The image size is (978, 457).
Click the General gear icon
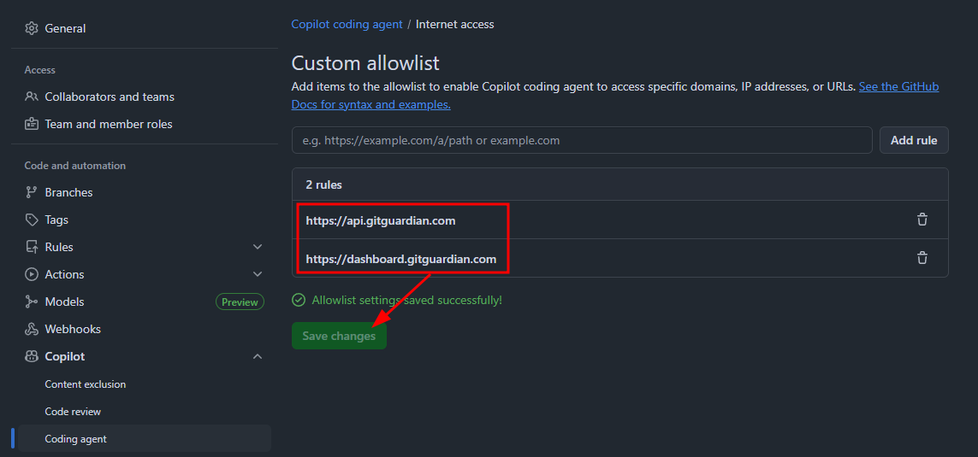point(31,29)
